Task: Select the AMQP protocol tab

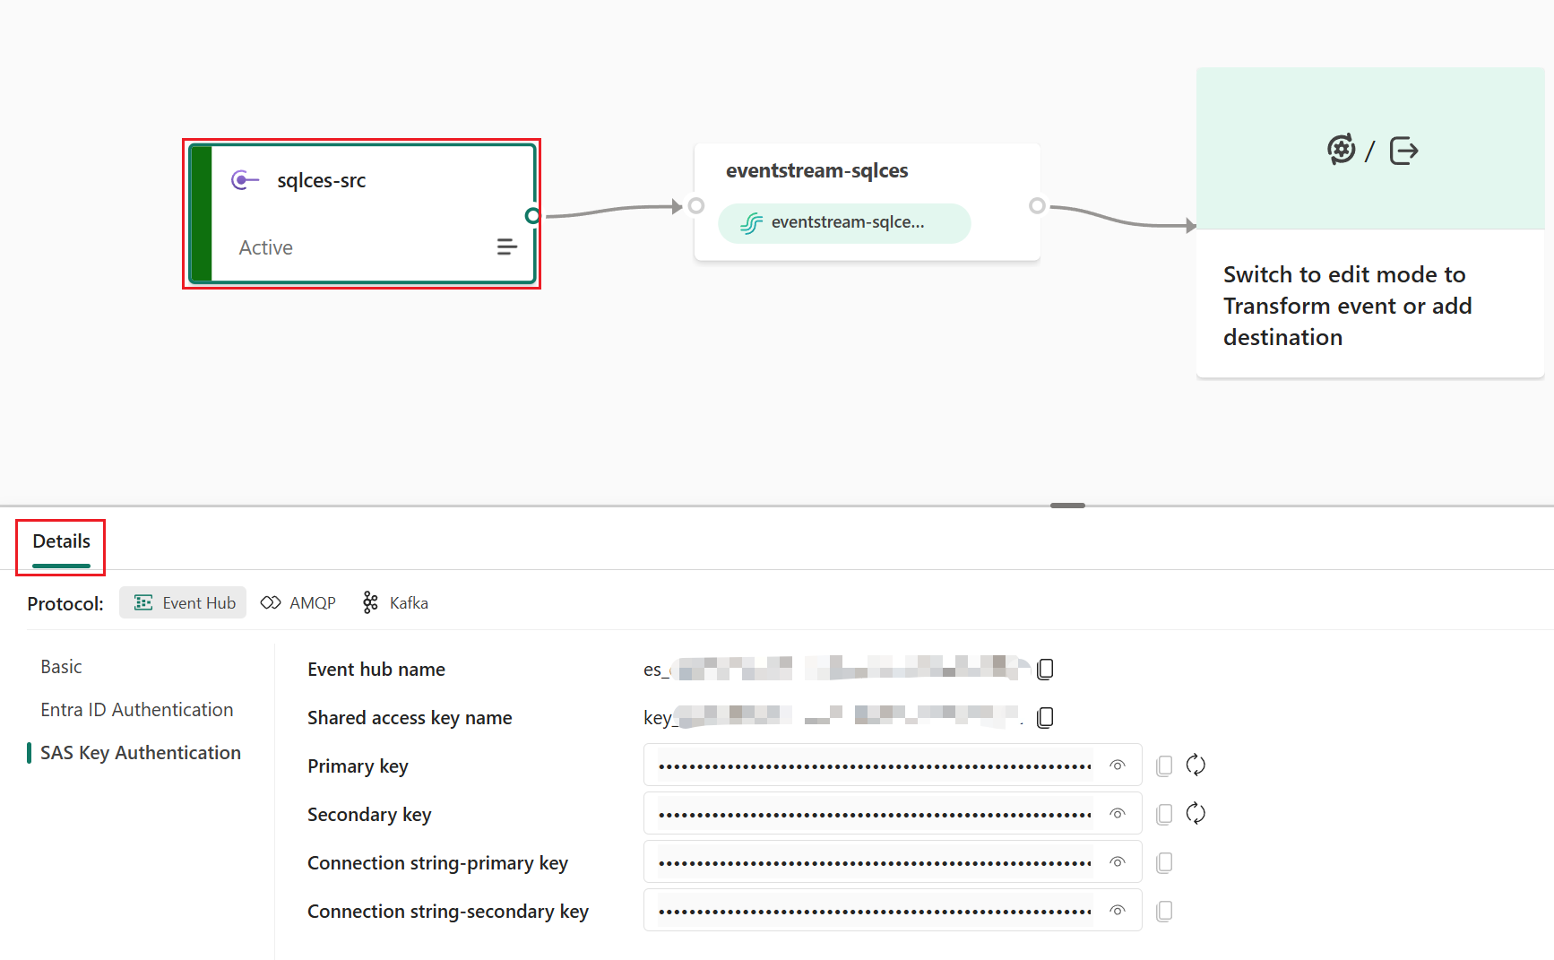Action: (298, 602)
